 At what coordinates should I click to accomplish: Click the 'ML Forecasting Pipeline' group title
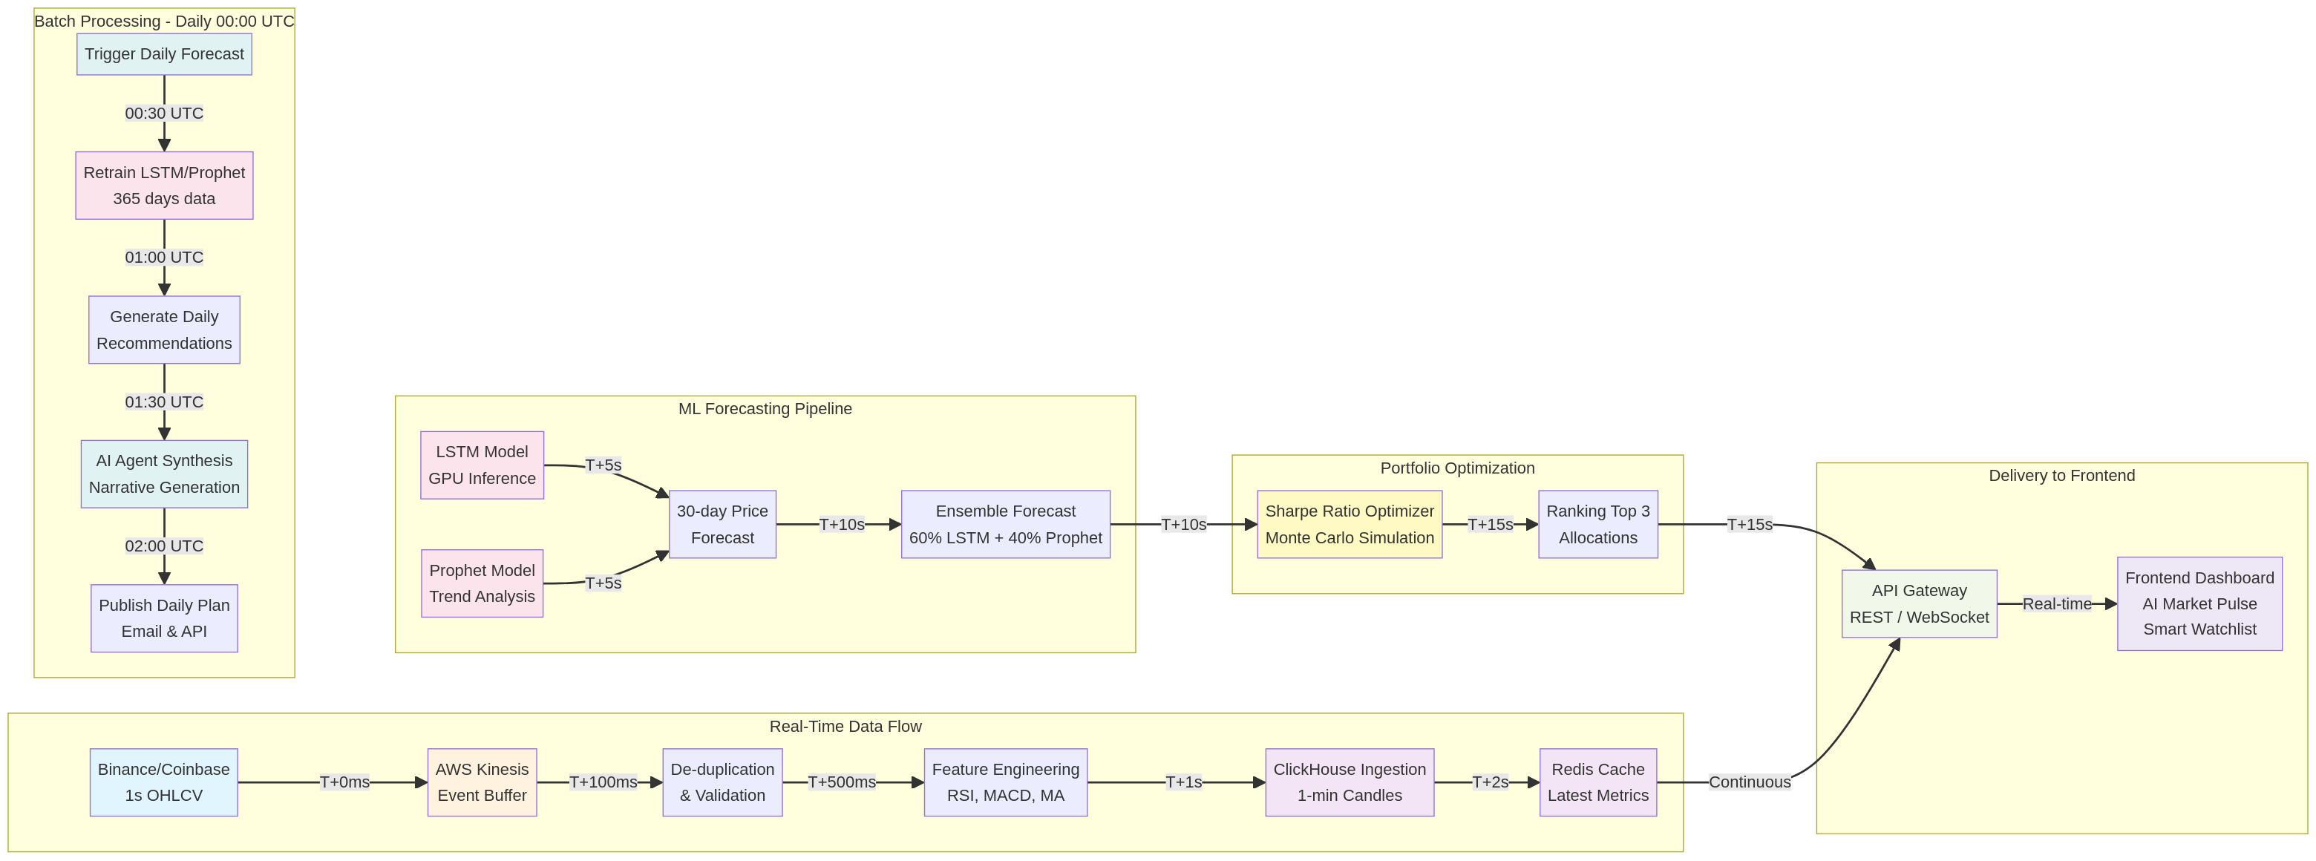coord(765,409)
